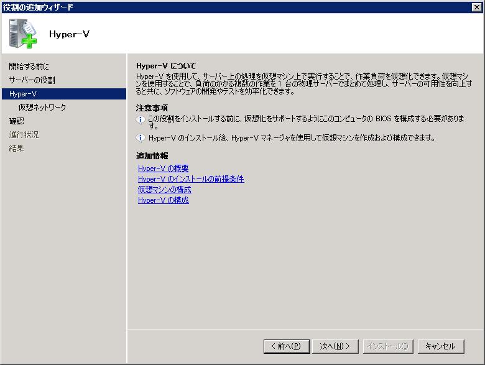The image size is (485, 365).
Task: Select 仮想ネットワーク sub-step in sidebar
Action: tap(42, 108)
